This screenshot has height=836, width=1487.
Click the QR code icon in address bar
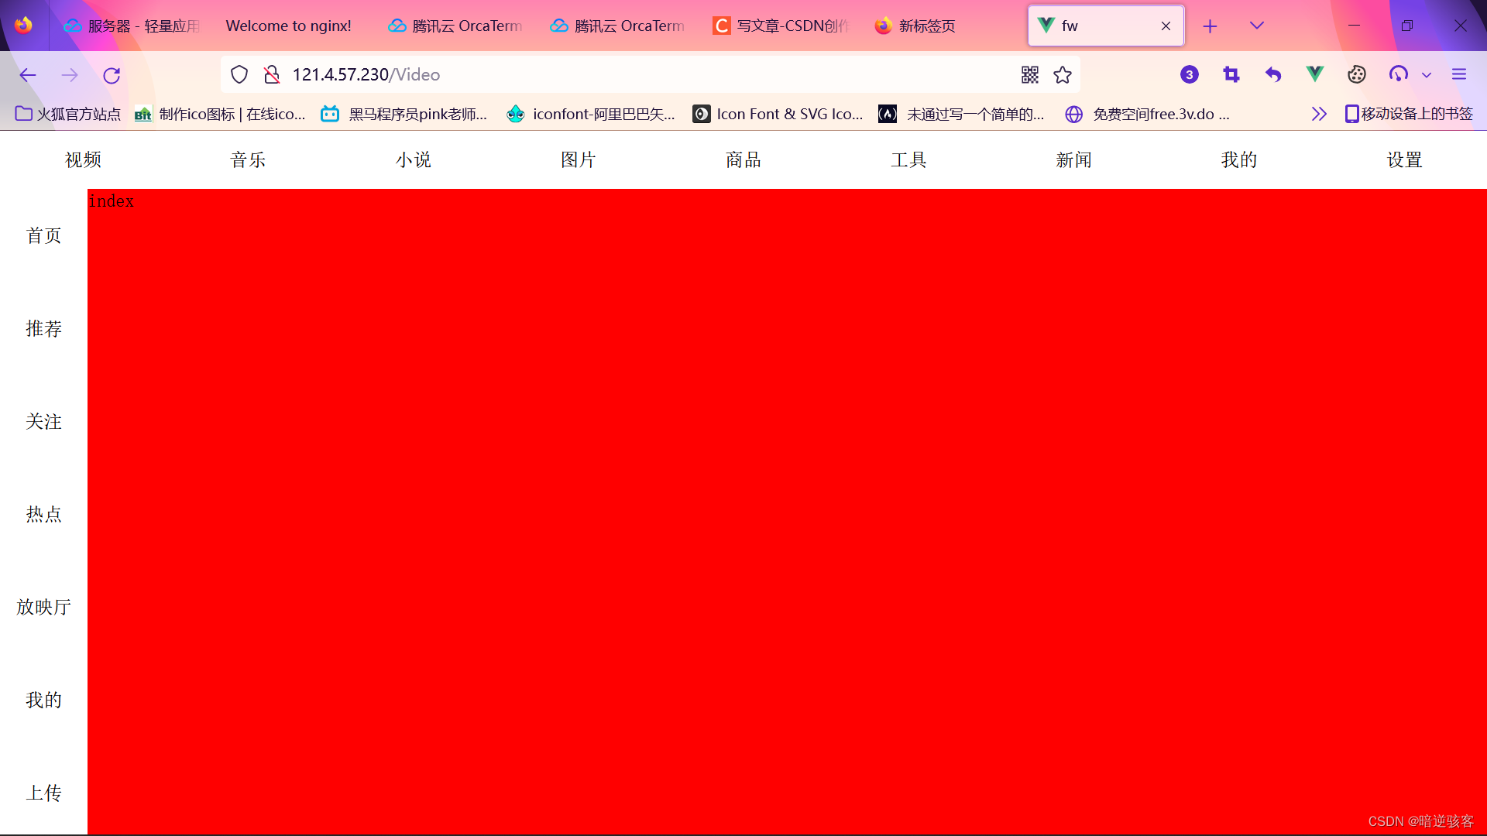(x=1029, y=74)
